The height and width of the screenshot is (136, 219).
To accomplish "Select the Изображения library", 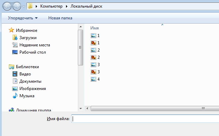I will click(29, 89).
